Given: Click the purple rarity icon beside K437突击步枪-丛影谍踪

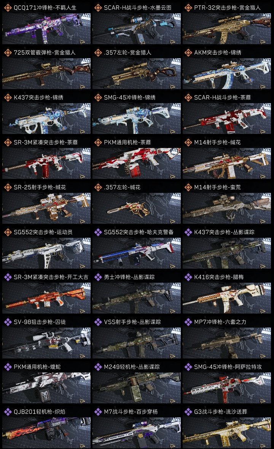Looking at the screenshot, I should click(188, 232).
